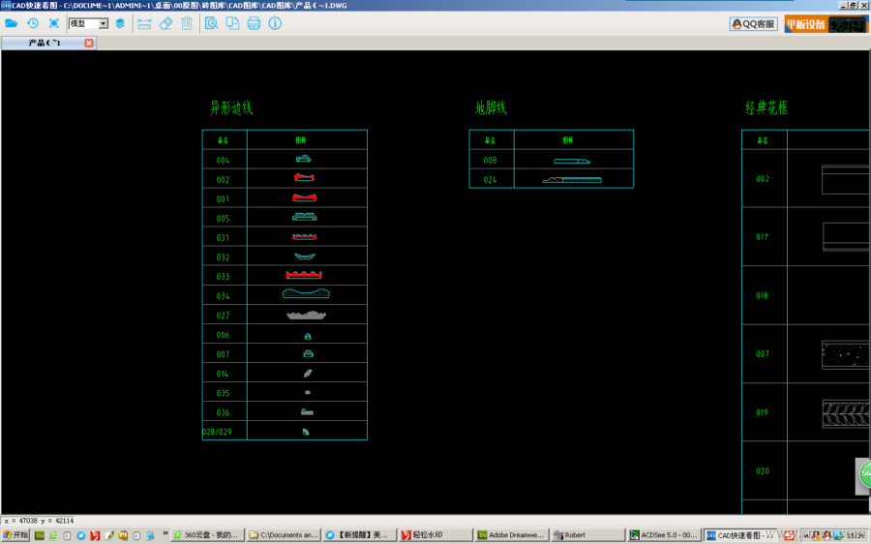Click the 019 frame pattern drawing
Image resolution: width=871 pixels, height=544 pixels.
point(846,414)
